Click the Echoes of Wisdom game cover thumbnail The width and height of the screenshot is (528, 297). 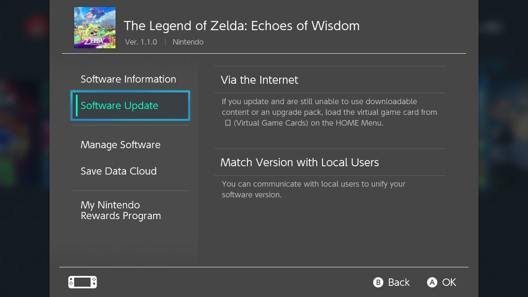click(x=95, y=28)
